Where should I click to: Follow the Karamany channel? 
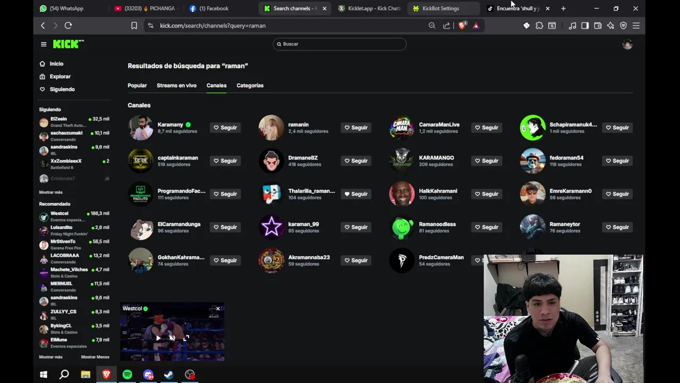(x=225, y=128)
